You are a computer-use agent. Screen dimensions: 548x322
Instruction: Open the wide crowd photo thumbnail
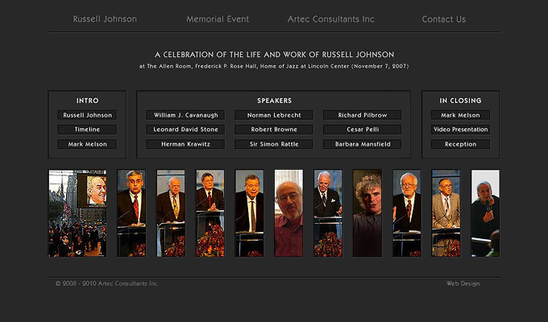(77, 213)
